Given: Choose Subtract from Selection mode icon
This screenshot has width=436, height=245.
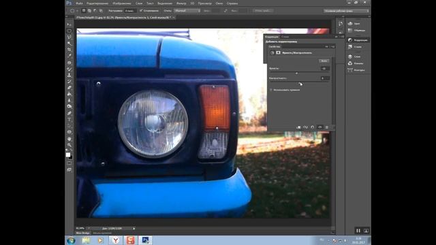Looking at the screenshot, I should 95,11.
